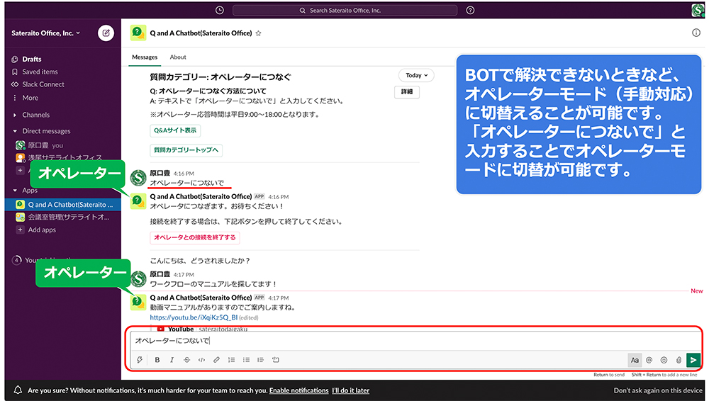The width and height of the screenshot is (709, 401).
Task: Start an ordered numbered list
Action: [232, 360]
